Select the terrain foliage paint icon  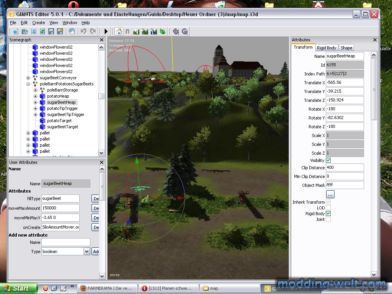[x=163, y=31]
